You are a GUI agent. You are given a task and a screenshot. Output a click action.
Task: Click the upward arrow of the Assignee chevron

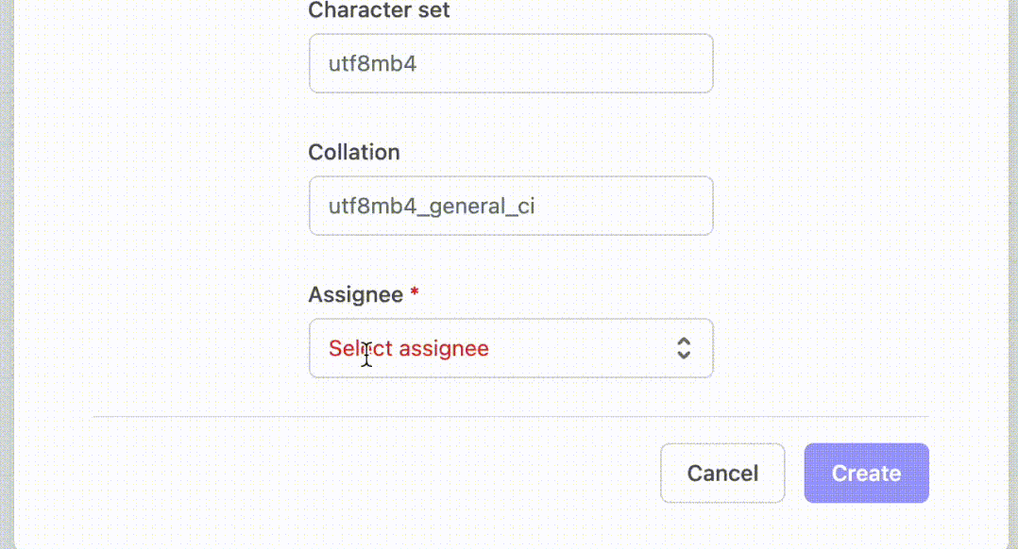[x=684, y=341]
